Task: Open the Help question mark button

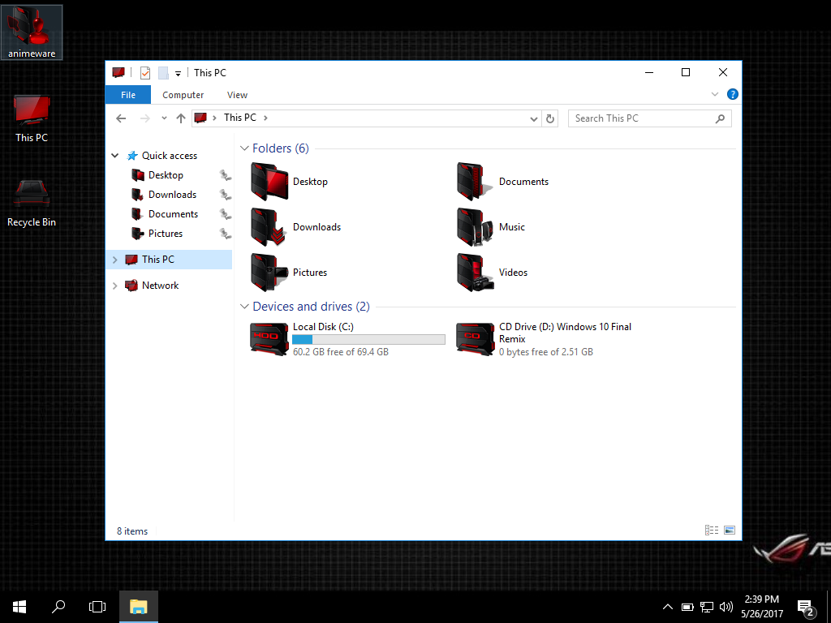Action: (x=733, y=94)
